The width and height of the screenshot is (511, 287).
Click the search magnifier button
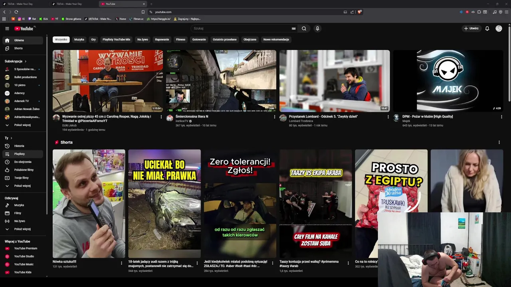tap(304, 28)
